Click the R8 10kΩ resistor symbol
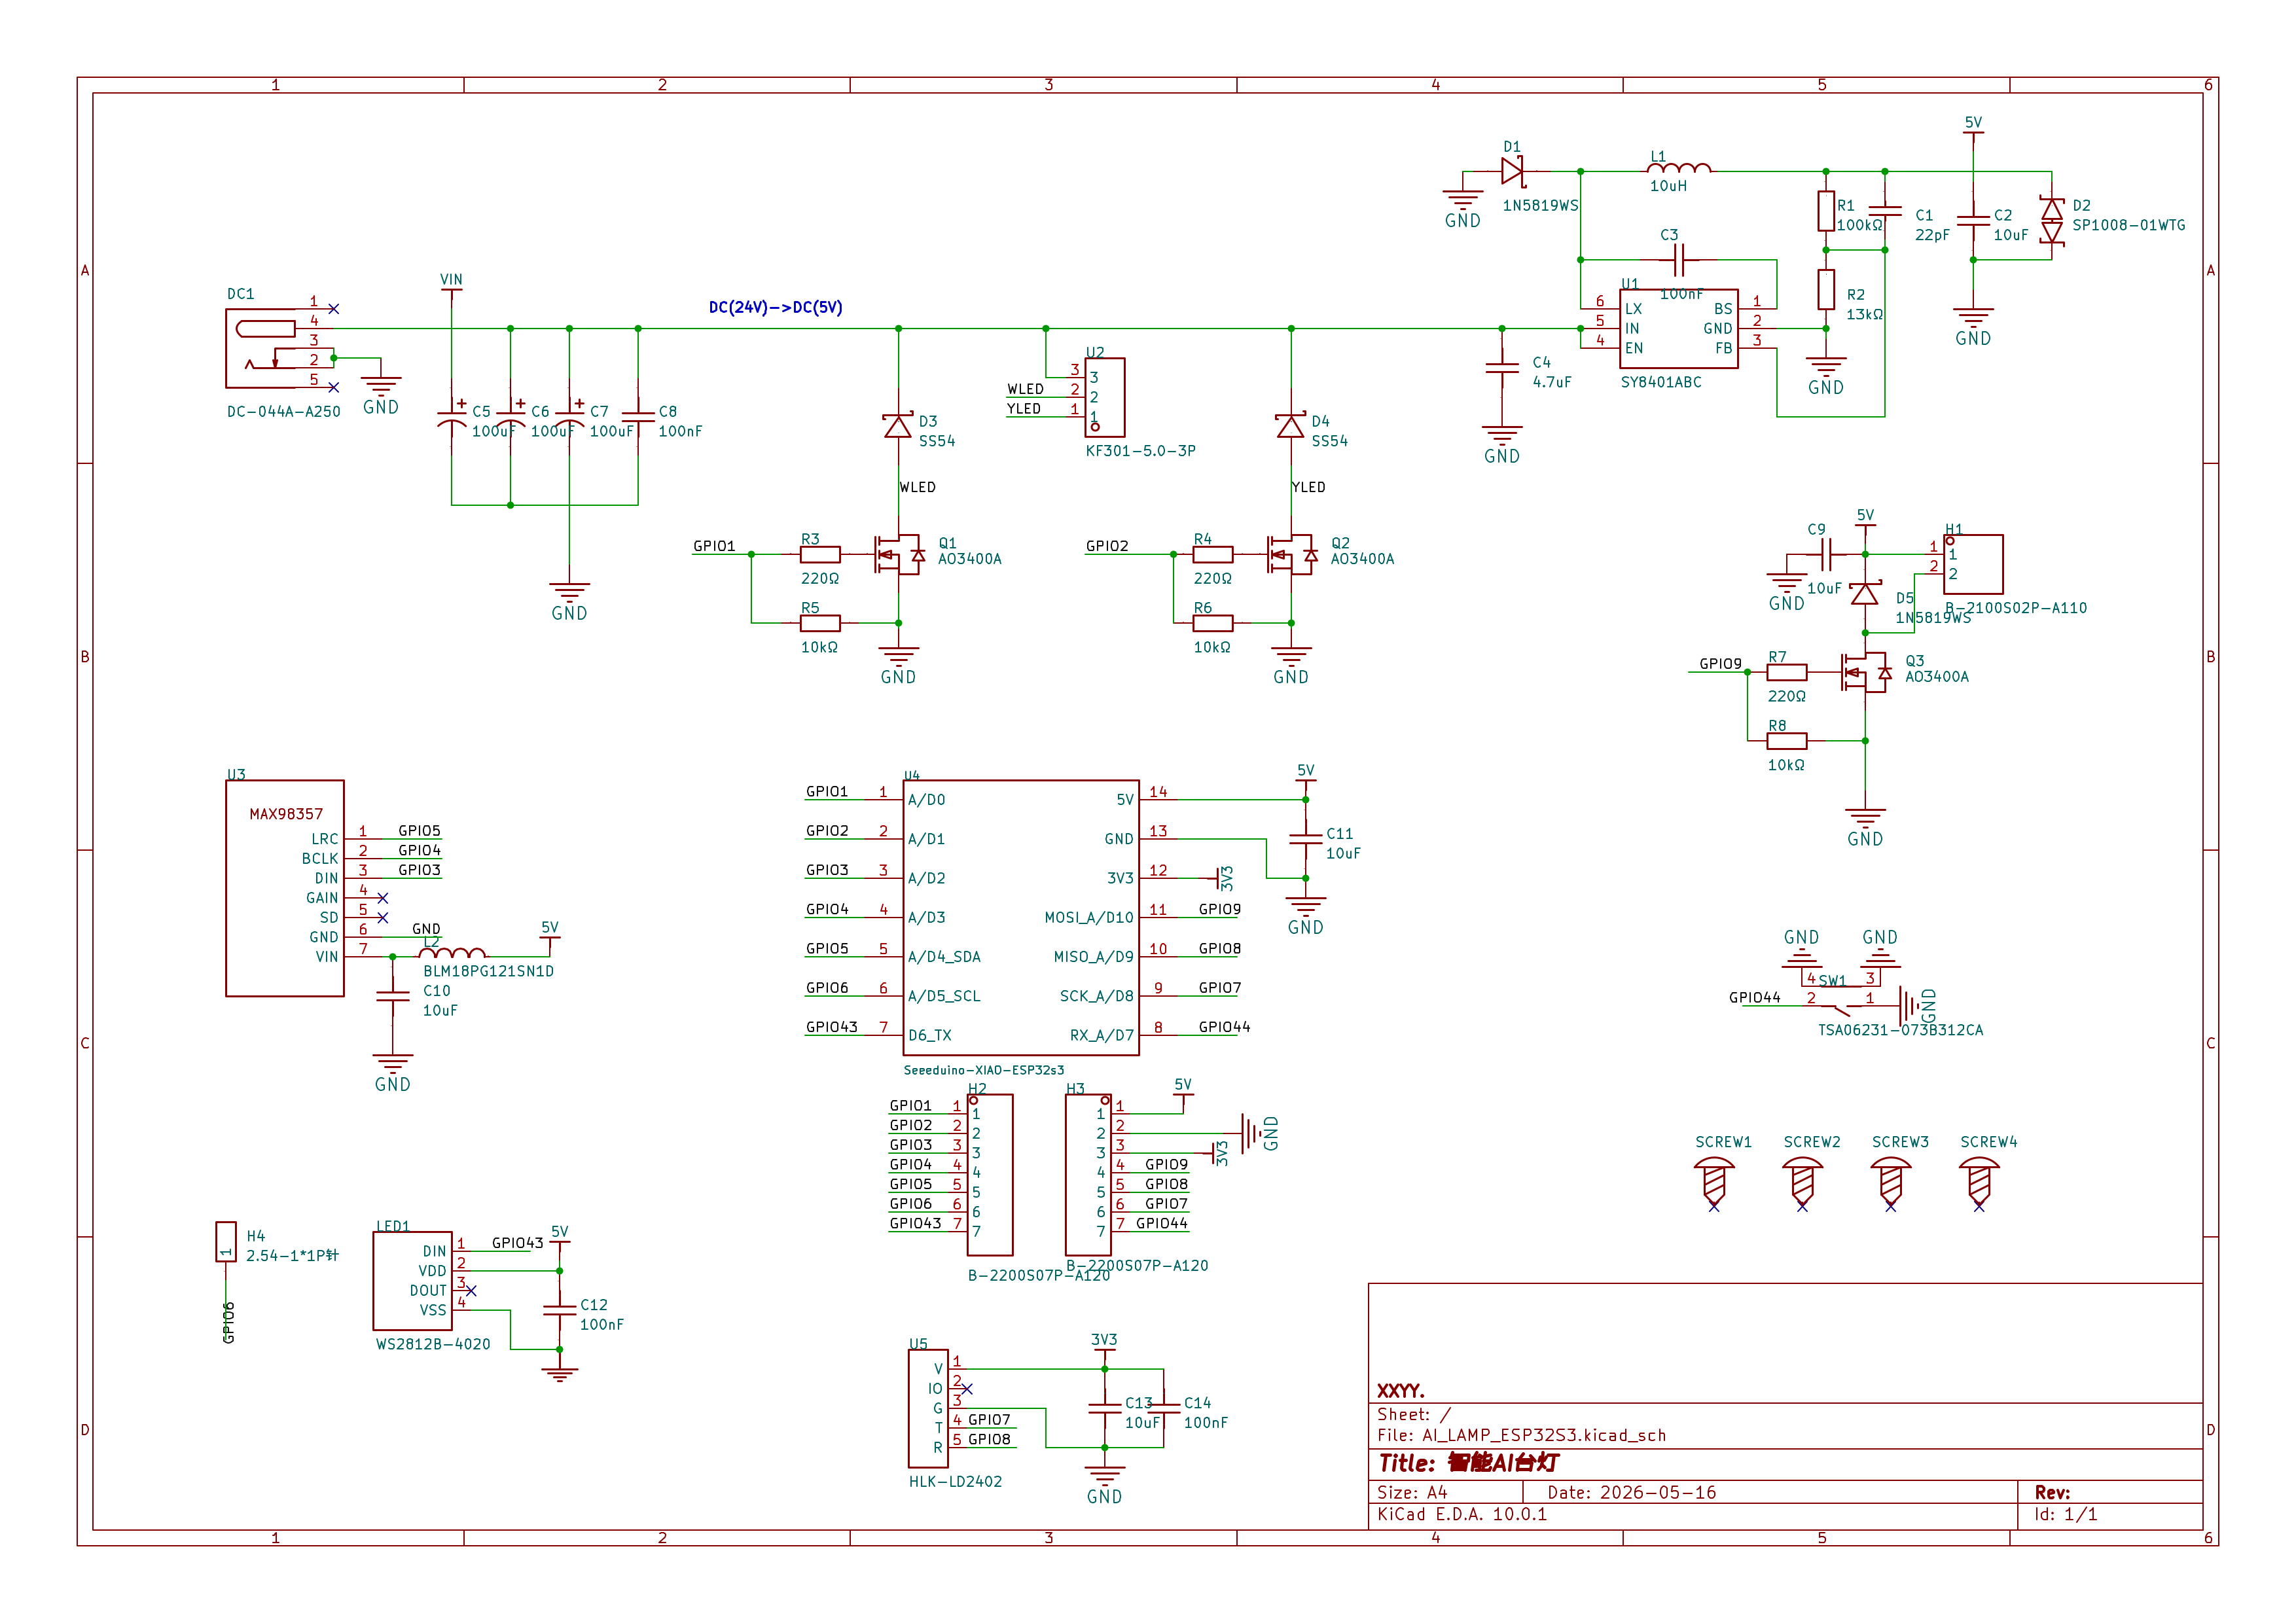 (1787, 741)
